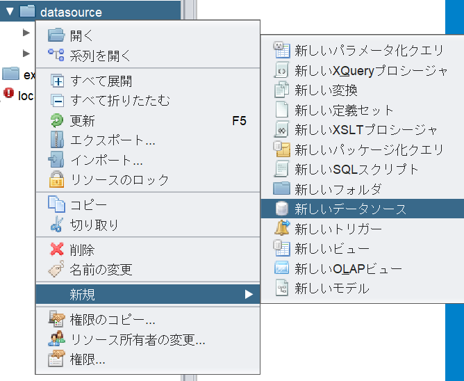Click the padlock icon for リソースのロック
The image size is (464, 381).
click(56, 179)
